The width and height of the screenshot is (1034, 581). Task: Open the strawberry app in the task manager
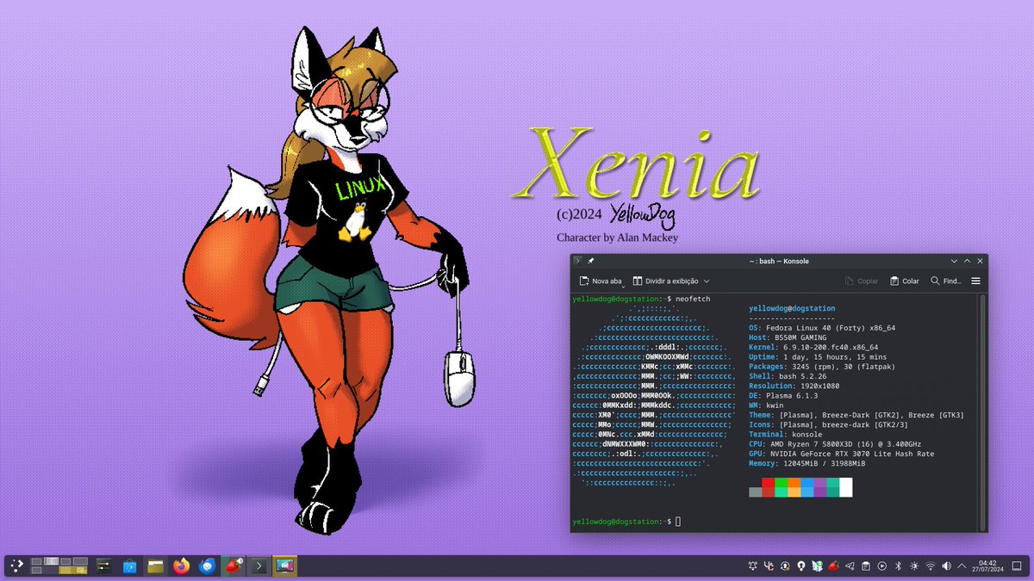tap(233, 566)
